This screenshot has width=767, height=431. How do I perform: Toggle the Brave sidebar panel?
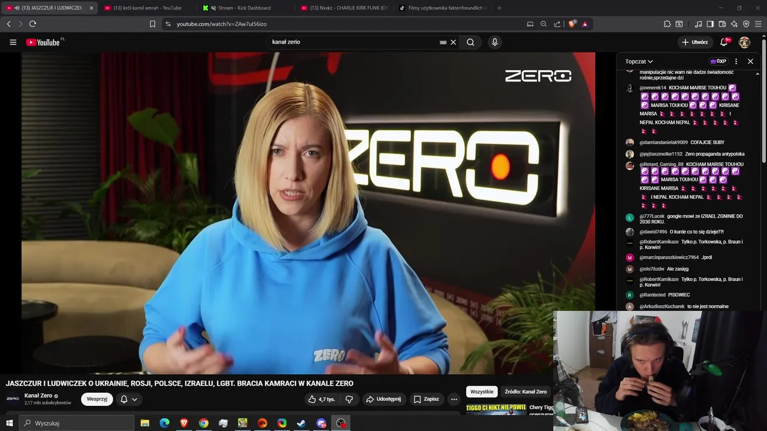click(710, 24)
